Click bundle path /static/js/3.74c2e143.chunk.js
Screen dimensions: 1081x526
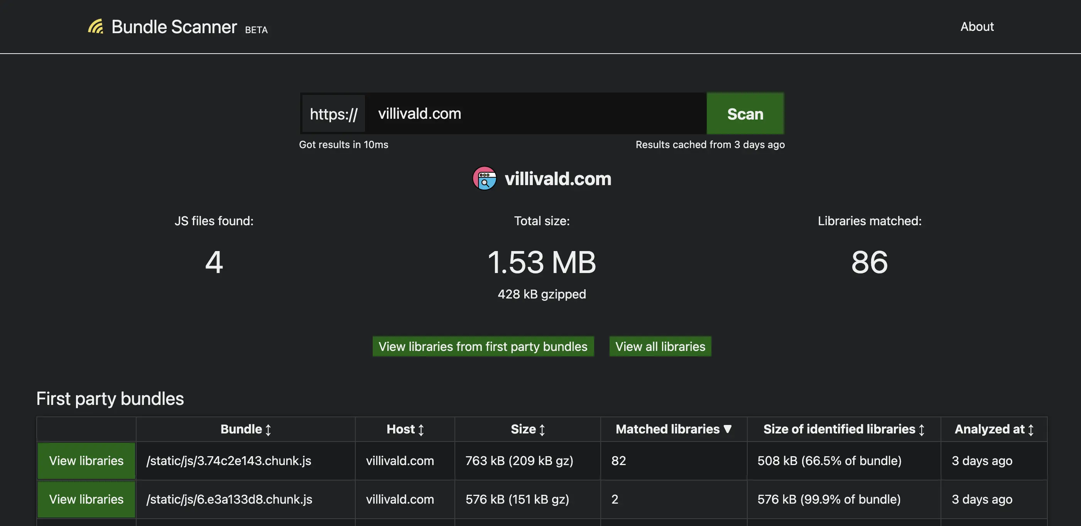[x=229, y=460]
